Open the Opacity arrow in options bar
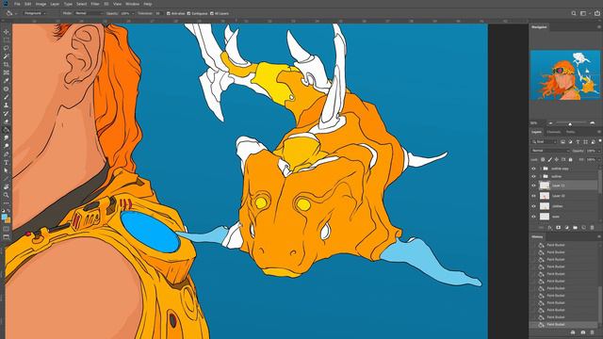This screenshot has height=339, width=603. (133, 13)
